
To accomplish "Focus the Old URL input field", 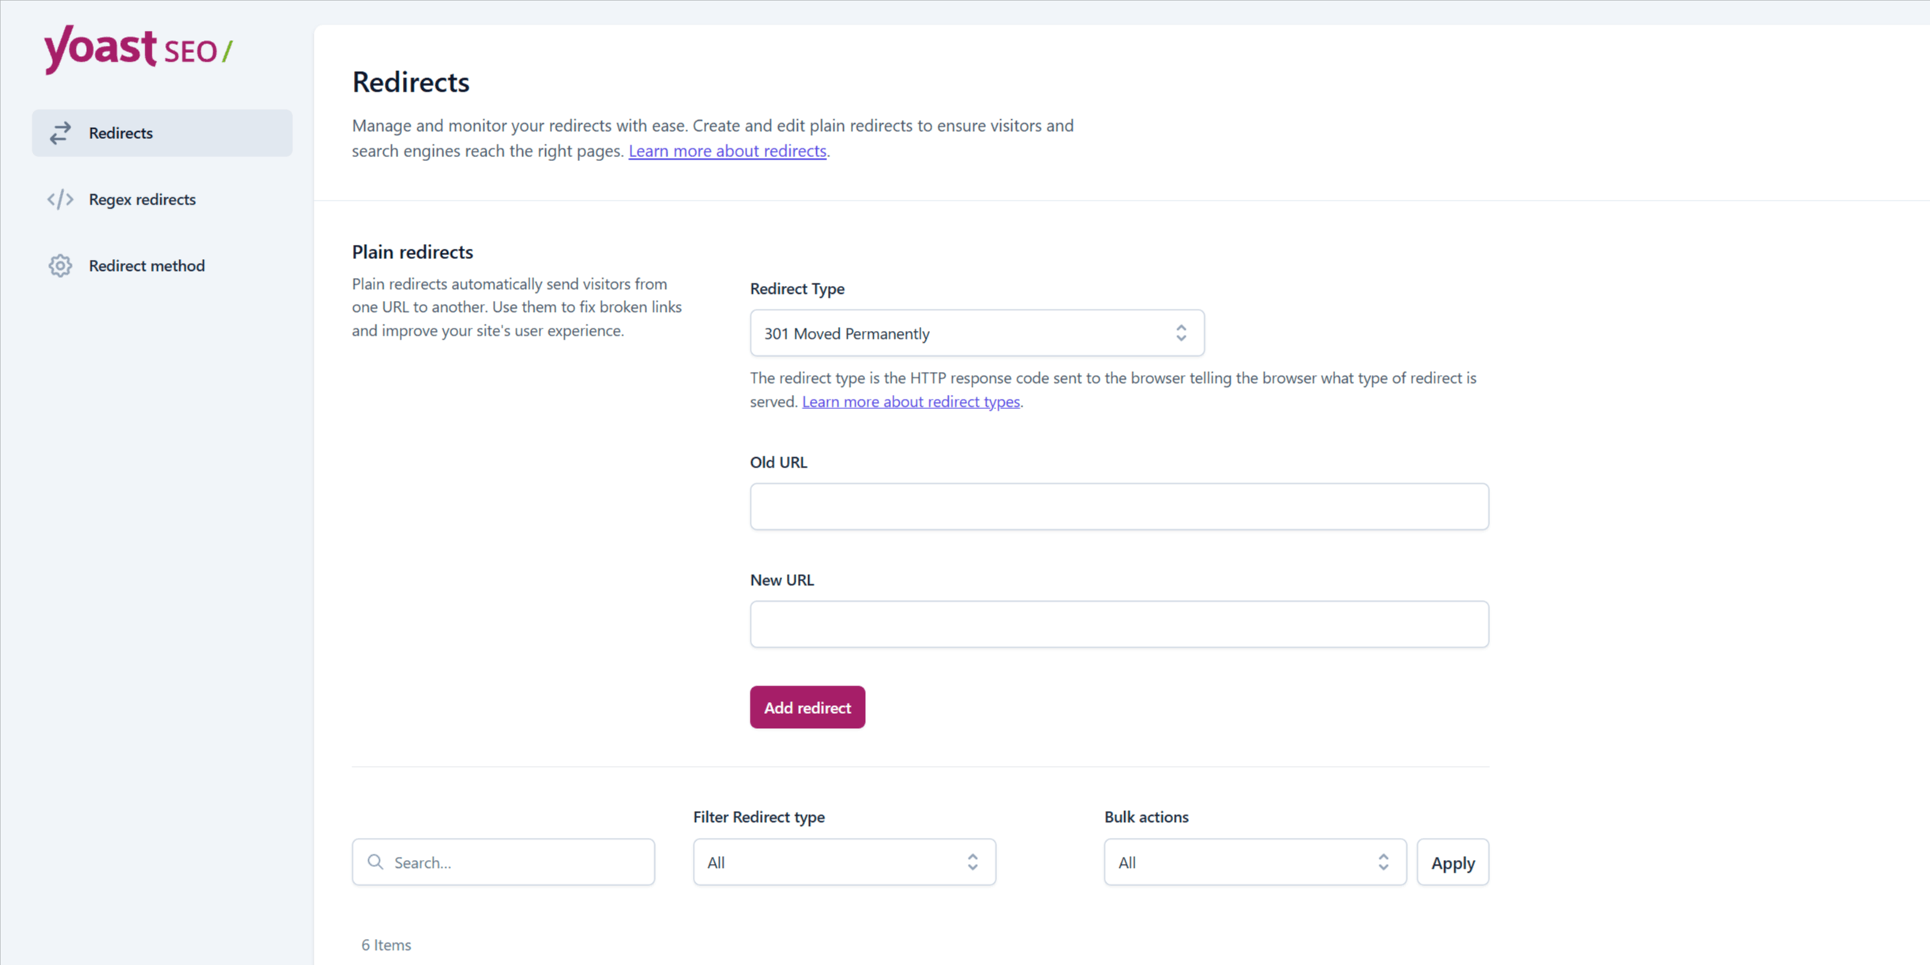I will tap(1119, 506).
